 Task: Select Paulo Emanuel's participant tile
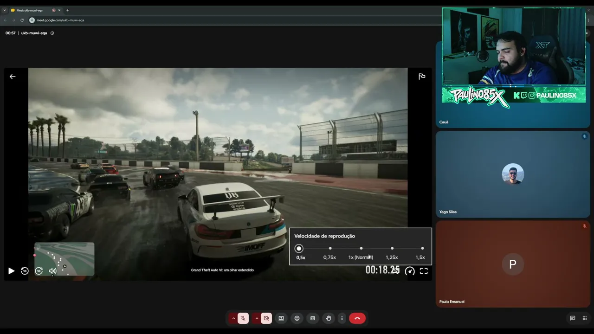[513, 263]
